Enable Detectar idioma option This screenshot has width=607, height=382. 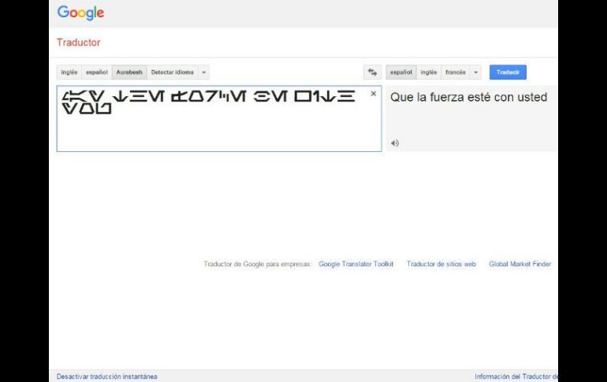[172, 72]
